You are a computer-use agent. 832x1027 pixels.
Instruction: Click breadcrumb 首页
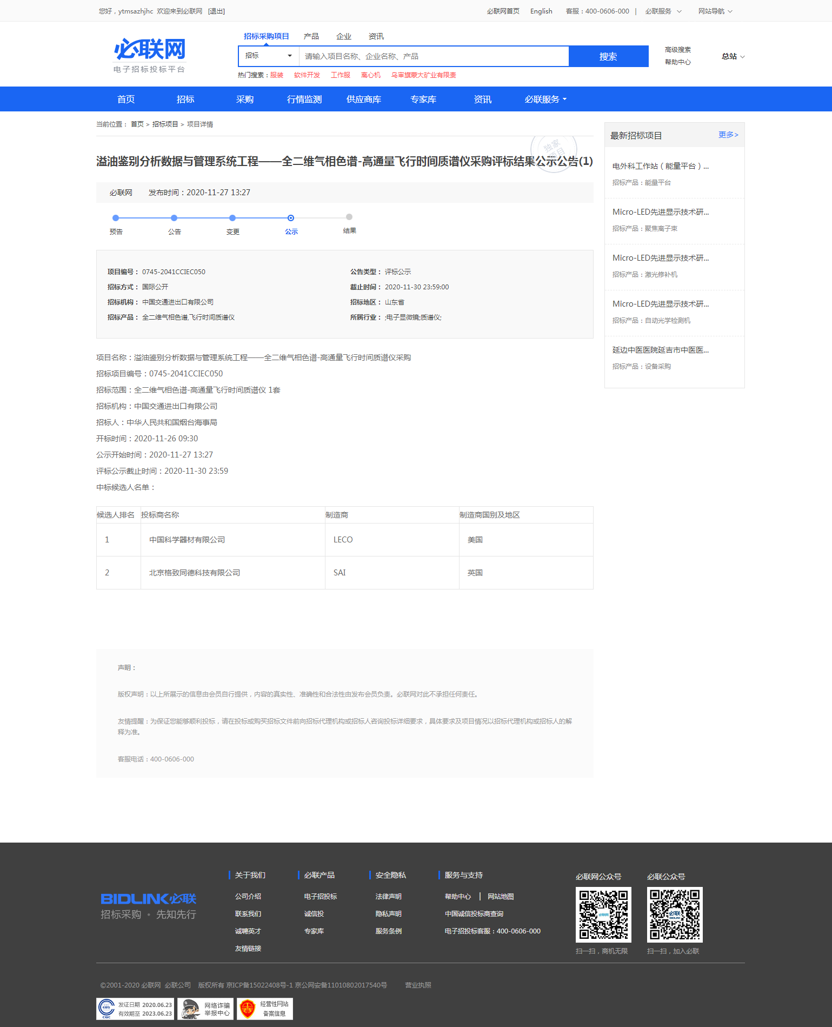tap(137, 124)
